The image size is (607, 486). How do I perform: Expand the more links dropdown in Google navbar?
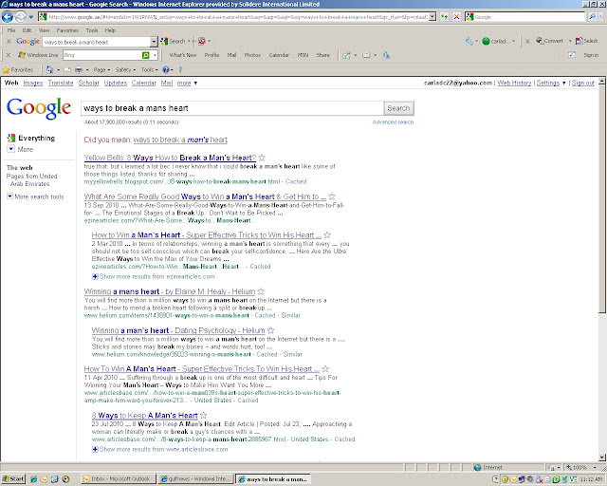point(188,83)
